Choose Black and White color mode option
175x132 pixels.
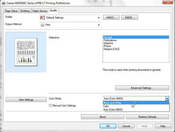tap(136, 103)
